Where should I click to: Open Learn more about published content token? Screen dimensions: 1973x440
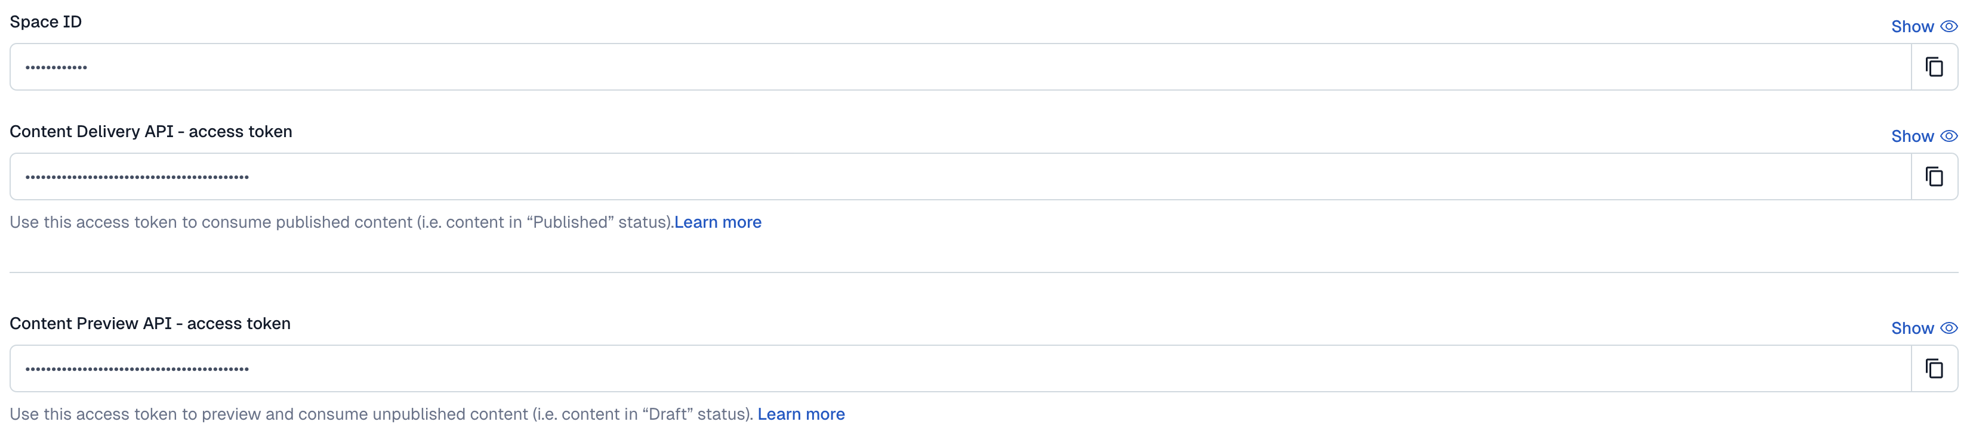[x=718, y=222]
